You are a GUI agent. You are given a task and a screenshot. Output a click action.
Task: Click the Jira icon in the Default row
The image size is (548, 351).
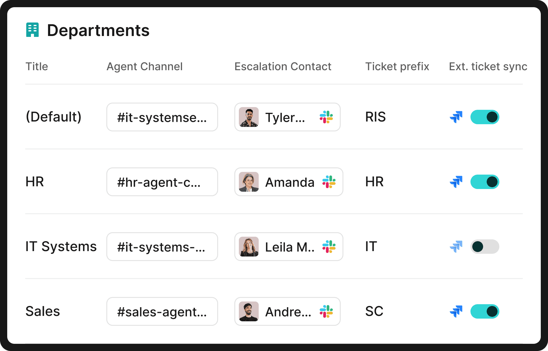[456, 117]
